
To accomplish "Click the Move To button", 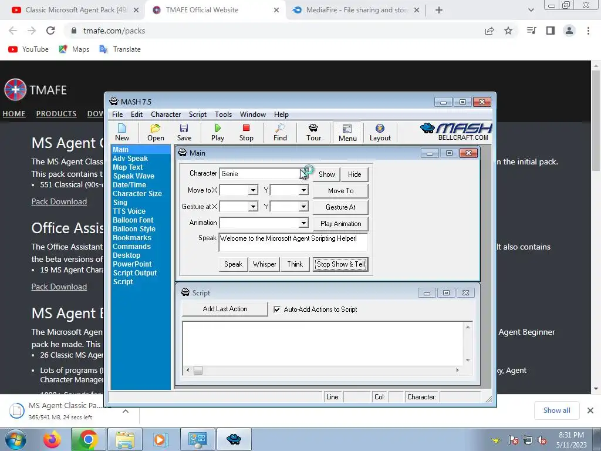I will tap(341, 191).
